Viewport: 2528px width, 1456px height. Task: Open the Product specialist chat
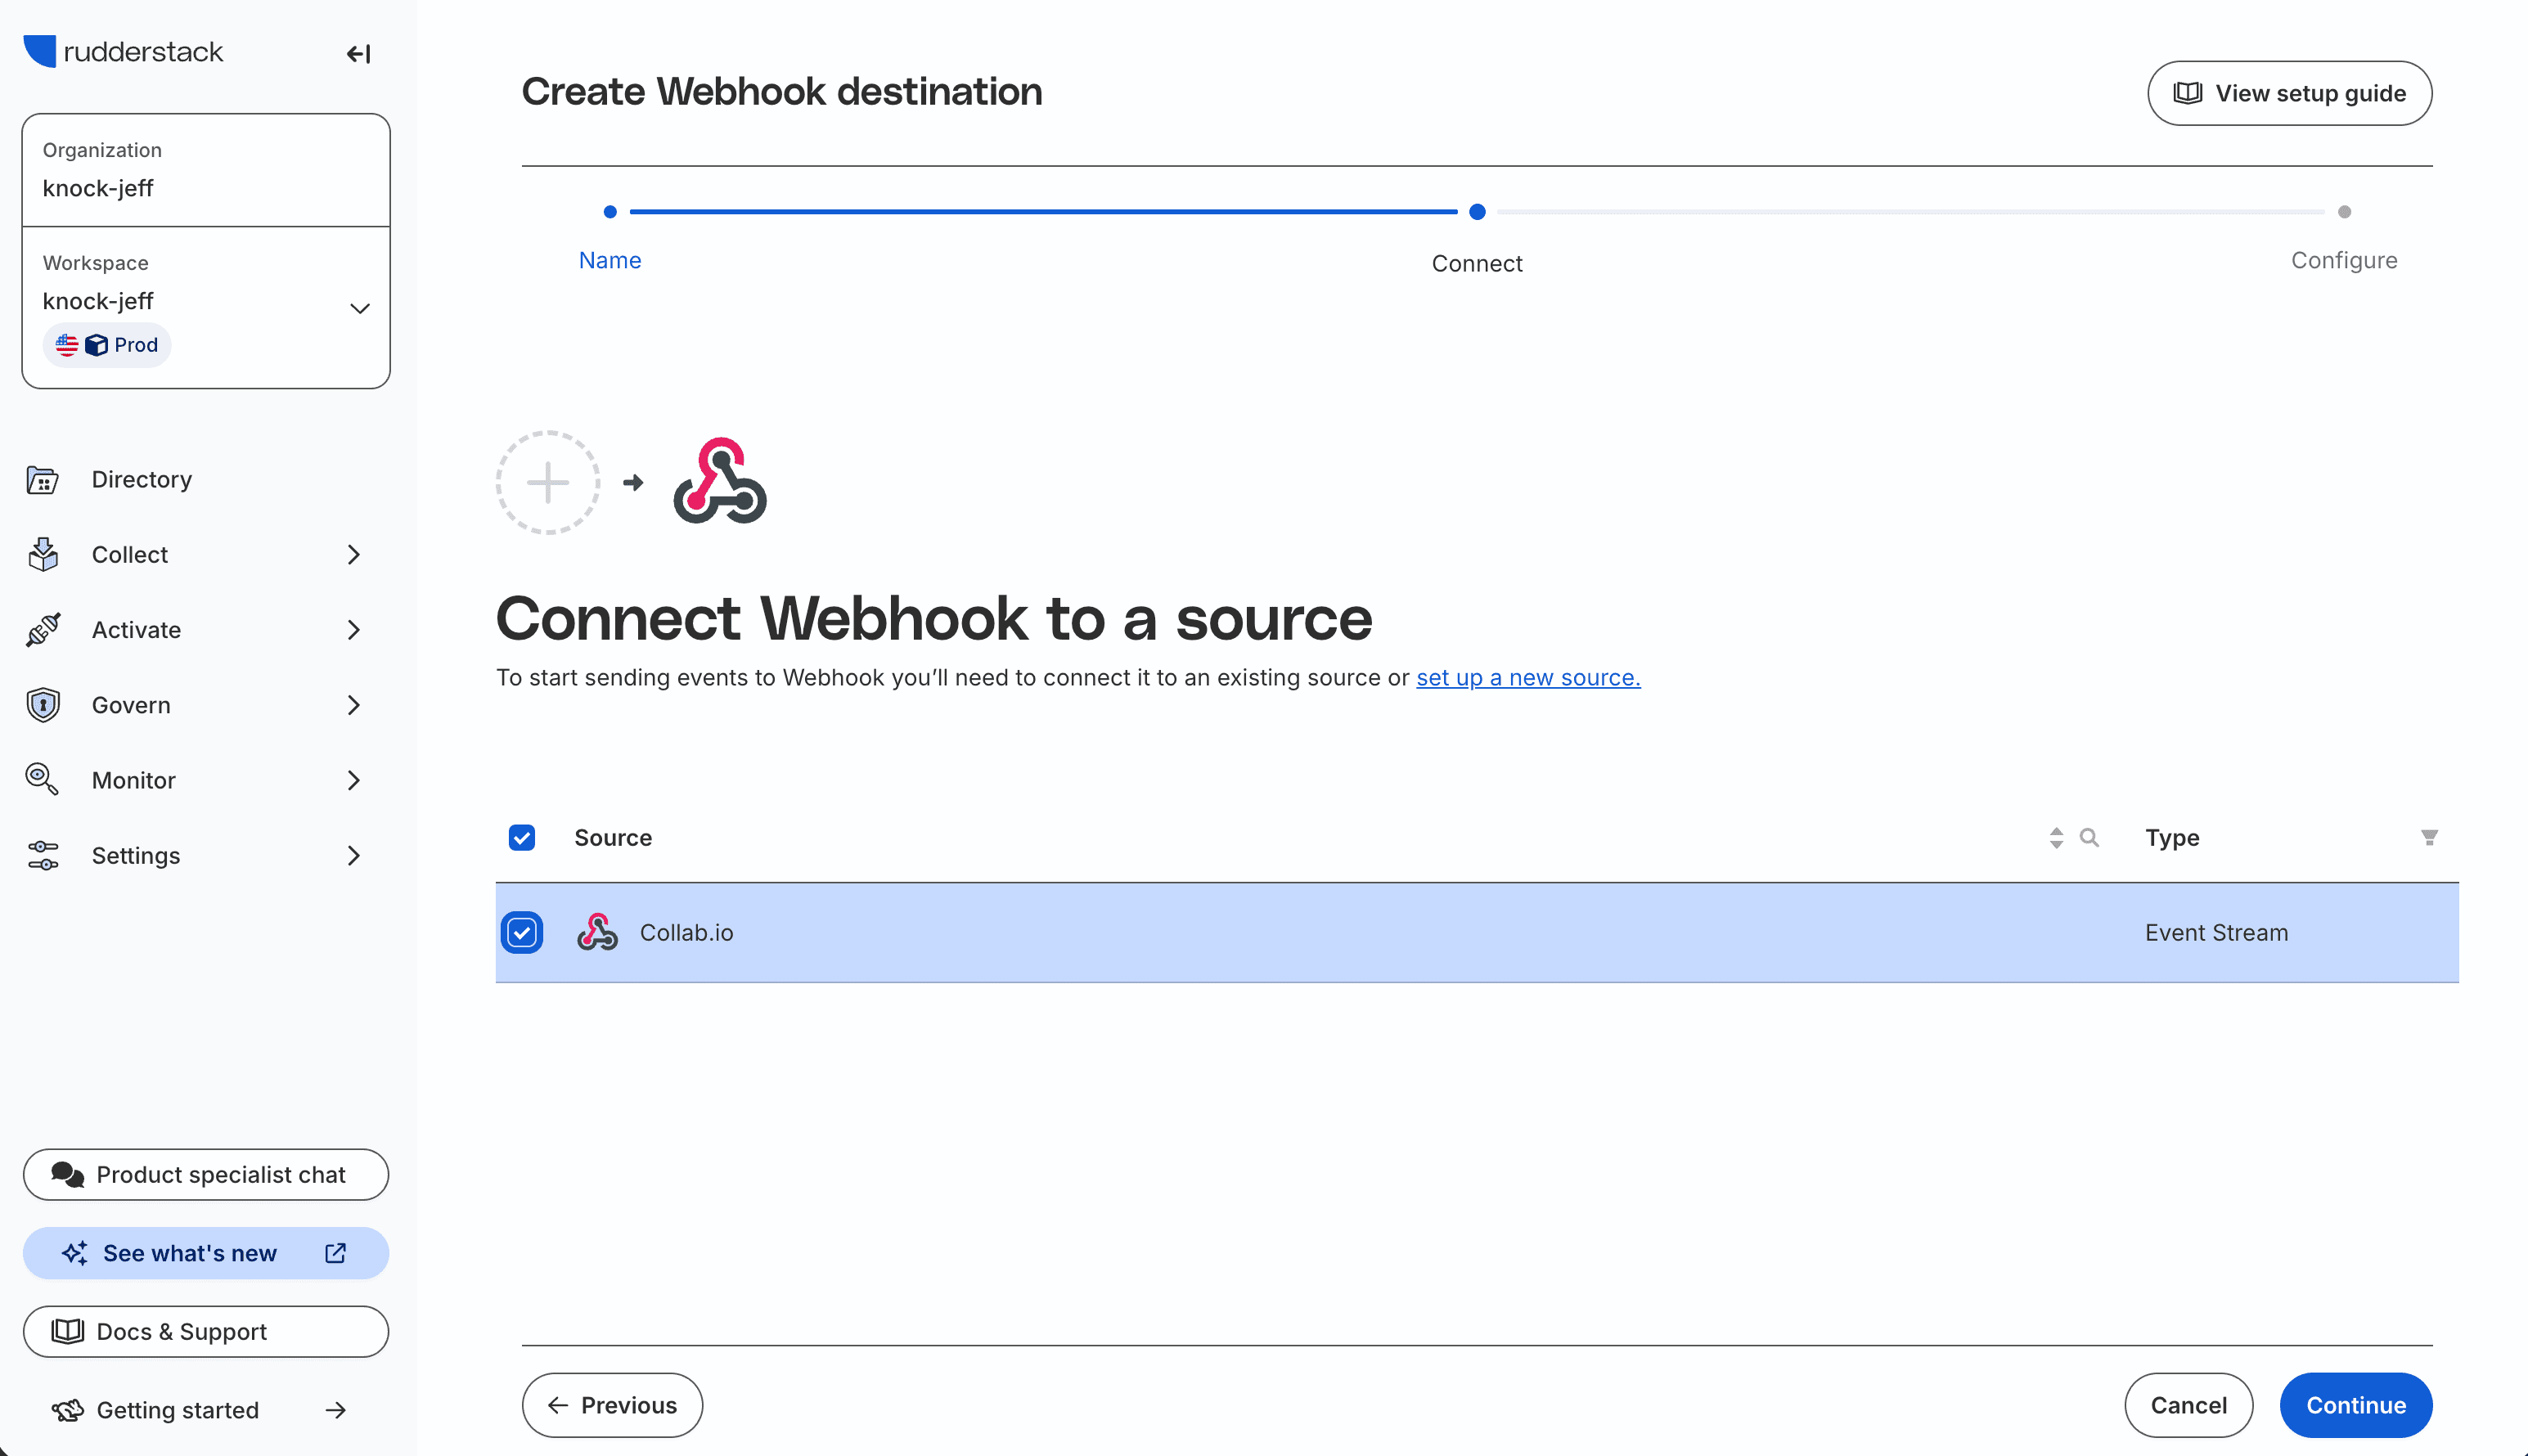pos(205,1174)
